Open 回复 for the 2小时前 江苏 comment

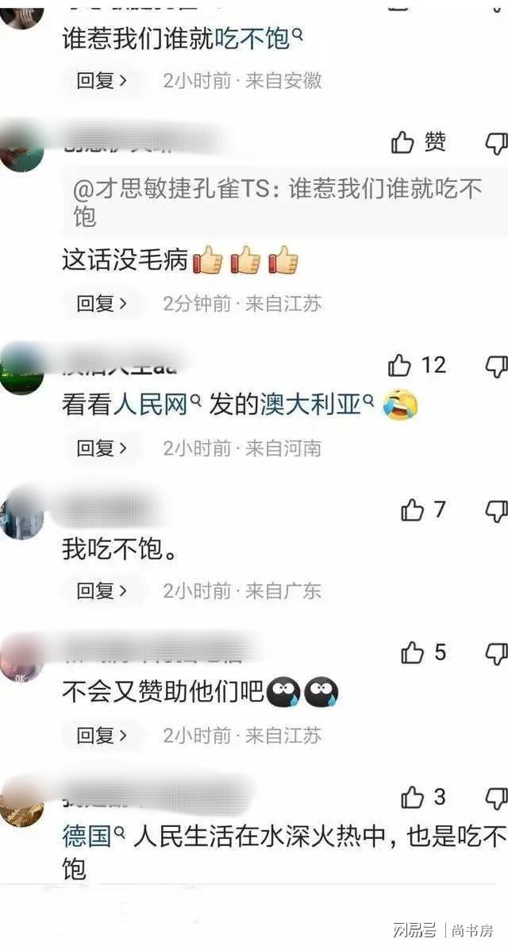pos(102,736)
